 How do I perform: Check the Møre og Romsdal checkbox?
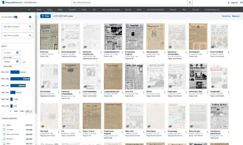(4, 134)
